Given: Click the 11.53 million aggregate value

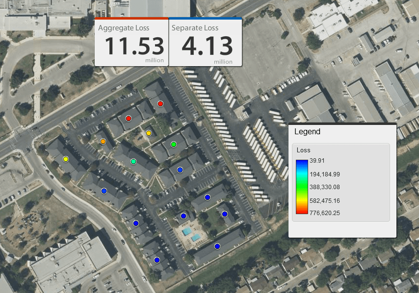Looking at the screenshot, I should point(134,47).
